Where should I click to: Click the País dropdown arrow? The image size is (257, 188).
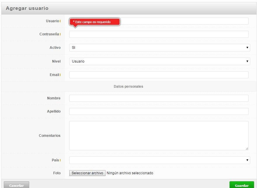pos(247,160)
